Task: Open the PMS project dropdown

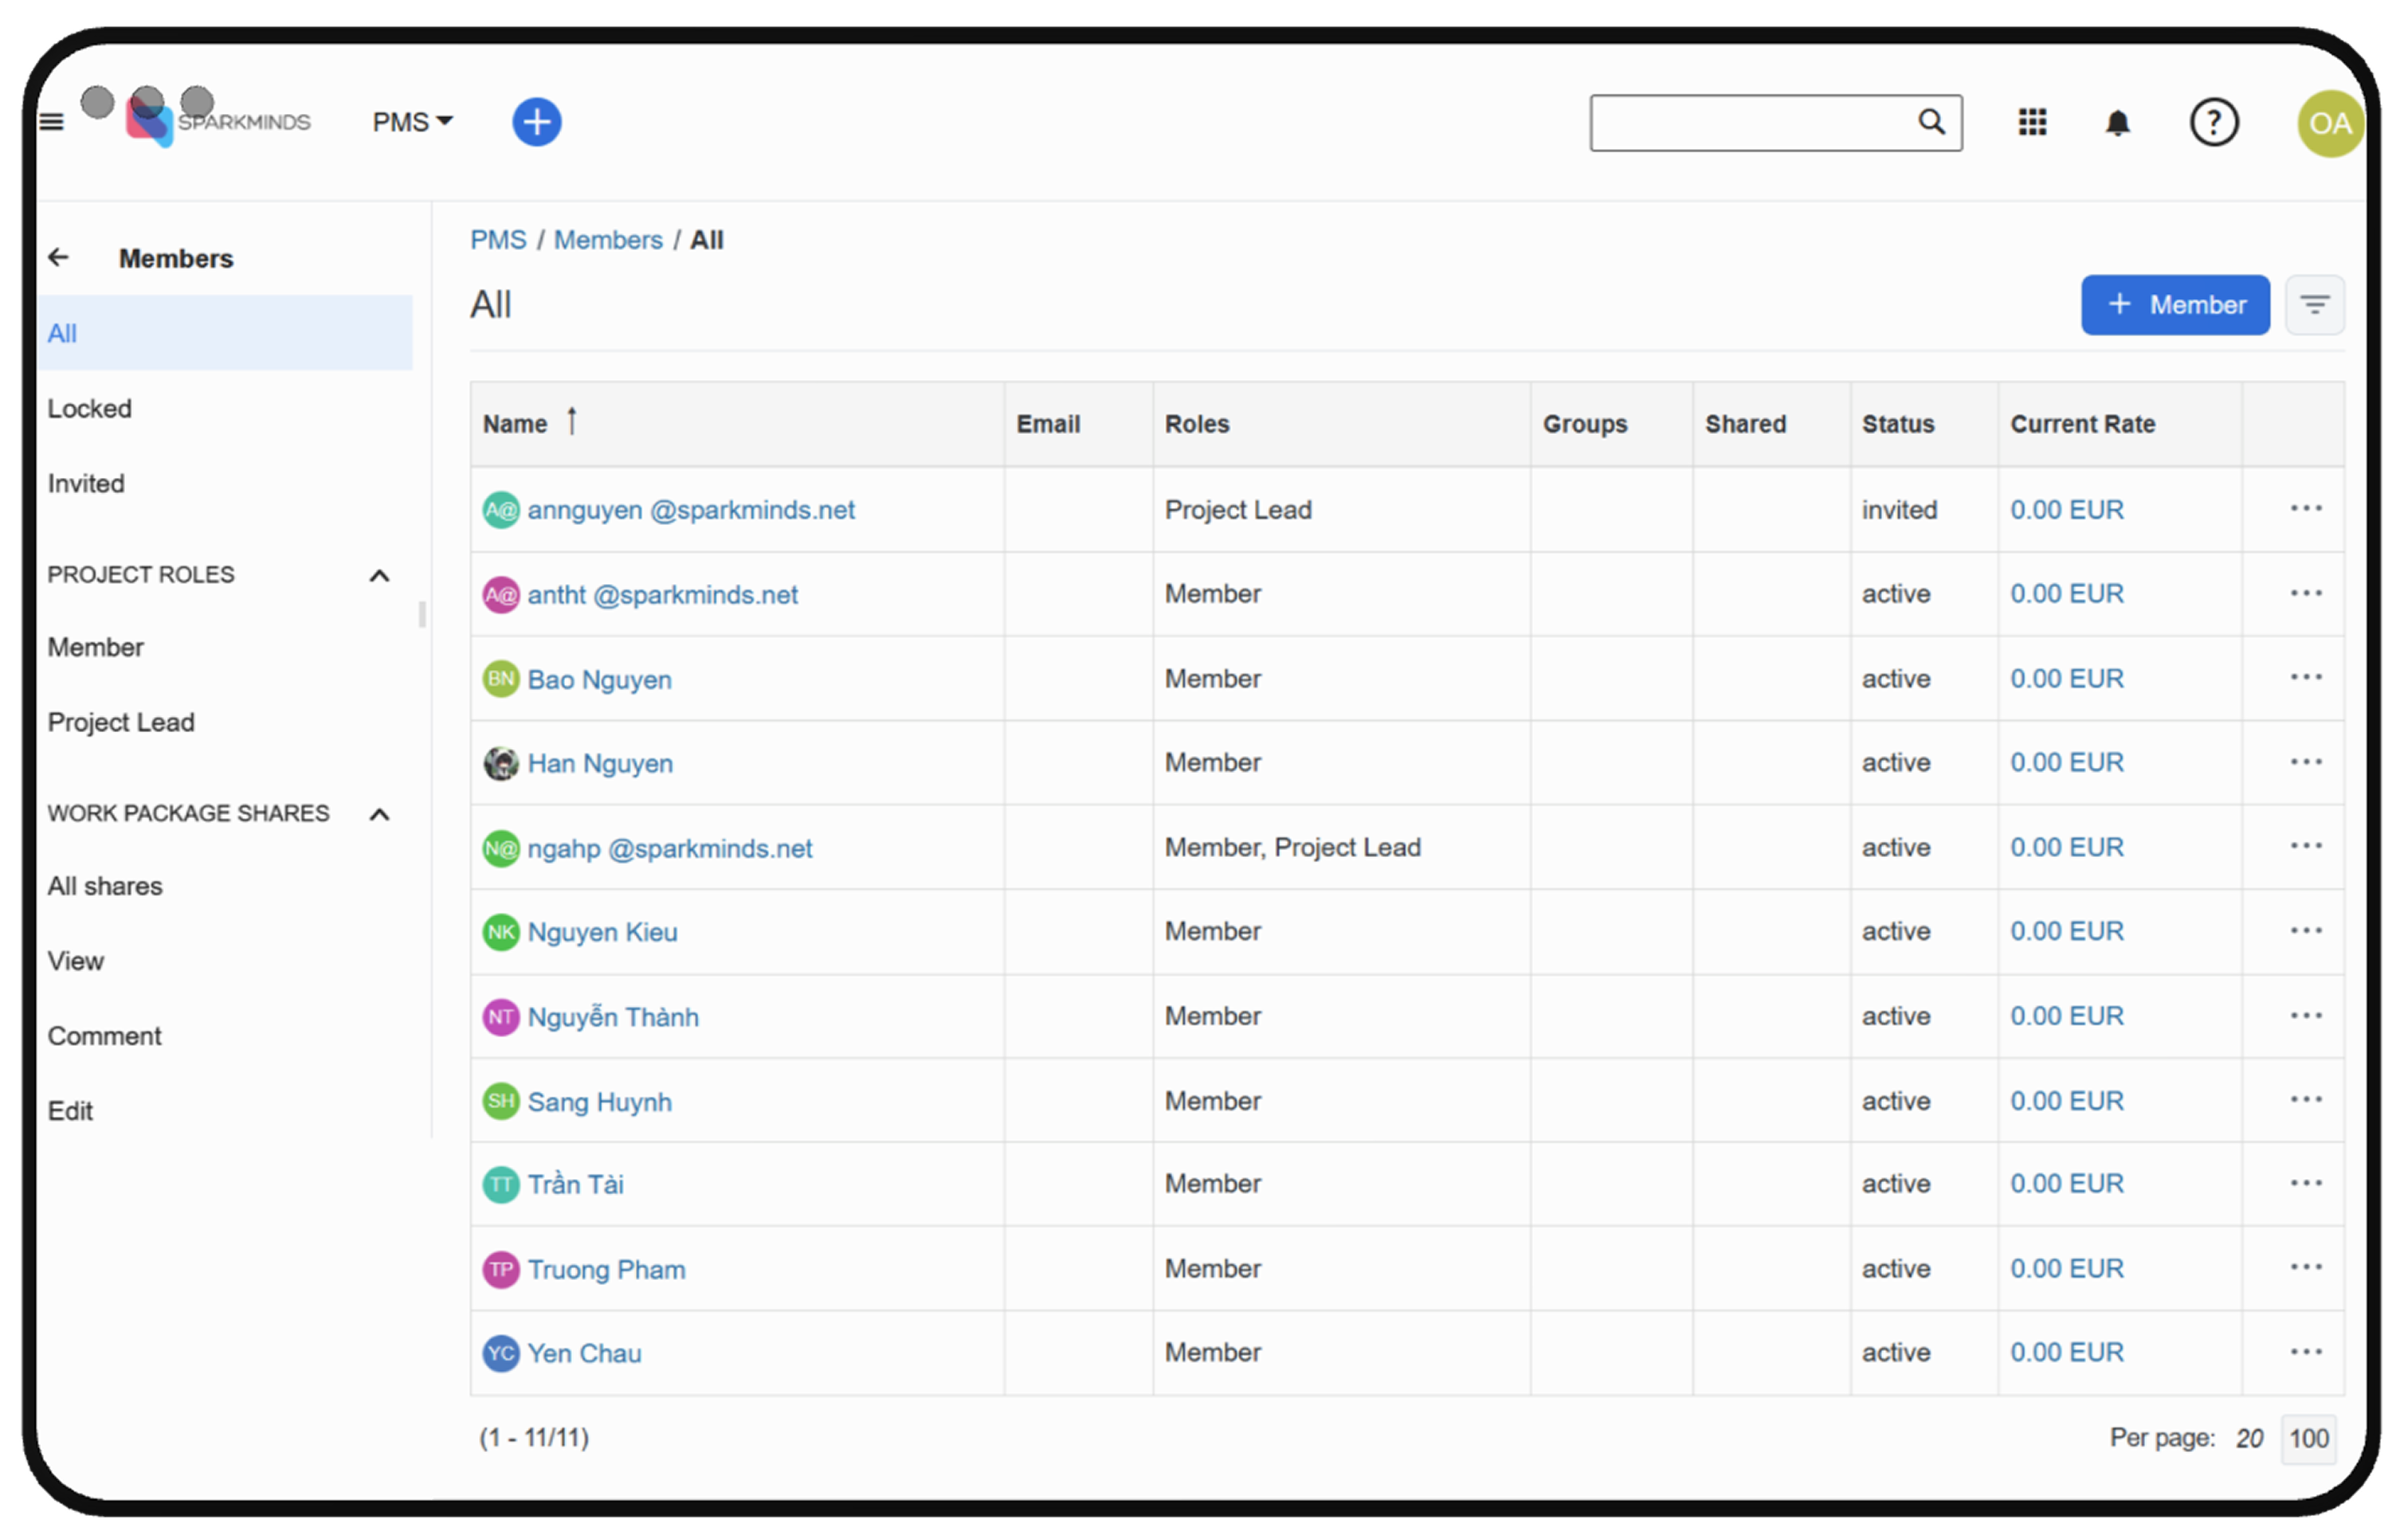Action: 412,122
